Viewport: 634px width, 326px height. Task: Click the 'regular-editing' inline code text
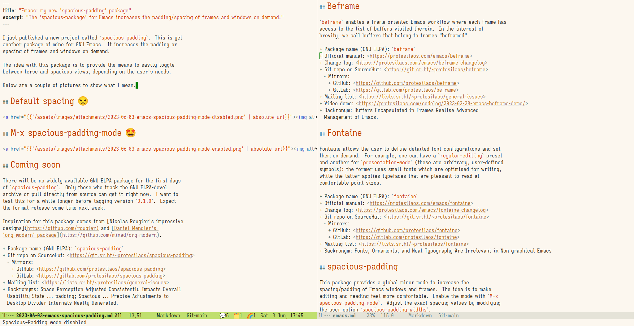coord(461,156)
